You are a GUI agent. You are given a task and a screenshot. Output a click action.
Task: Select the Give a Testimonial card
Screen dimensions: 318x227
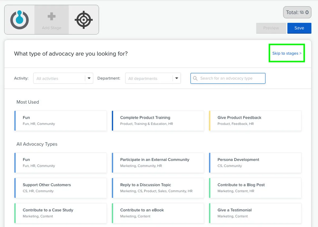(255, 213)
